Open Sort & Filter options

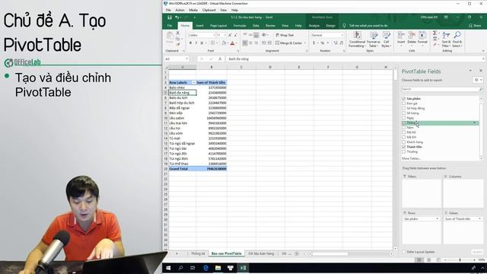[x=447, y=40]
